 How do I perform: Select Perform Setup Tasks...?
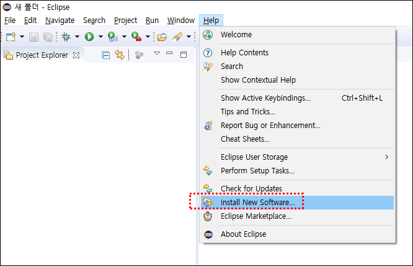[x=298, y=171]
